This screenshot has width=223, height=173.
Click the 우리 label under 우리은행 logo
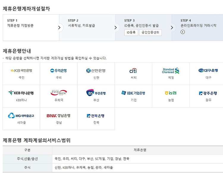point(59,78)
